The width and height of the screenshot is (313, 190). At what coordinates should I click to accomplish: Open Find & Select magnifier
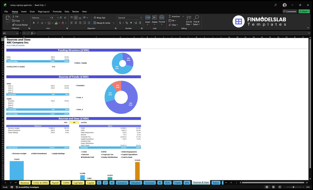pyautogui.click(x=196, y=17)
